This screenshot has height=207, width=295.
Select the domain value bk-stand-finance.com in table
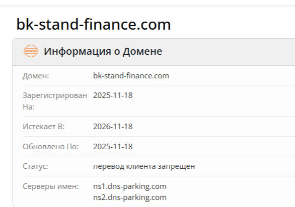tap(131, 76)
